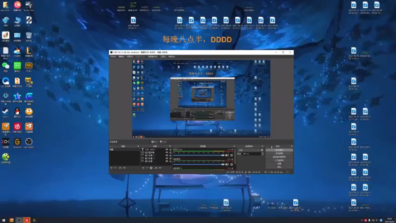Click the 开始录制 recording button
396x223 pixels.
pos(279,154)
